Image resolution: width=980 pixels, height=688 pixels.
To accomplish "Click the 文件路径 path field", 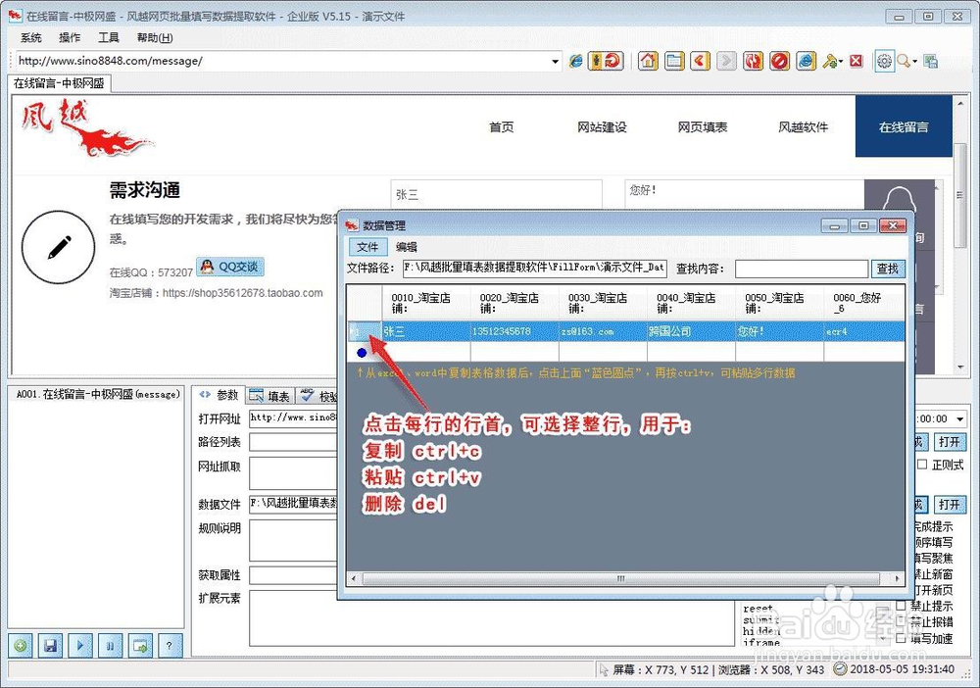I will coord(535,269).
